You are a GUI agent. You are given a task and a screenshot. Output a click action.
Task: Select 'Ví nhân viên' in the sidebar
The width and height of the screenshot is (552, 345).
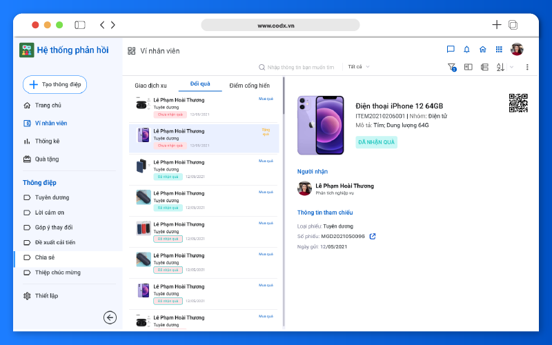(50, 124)
